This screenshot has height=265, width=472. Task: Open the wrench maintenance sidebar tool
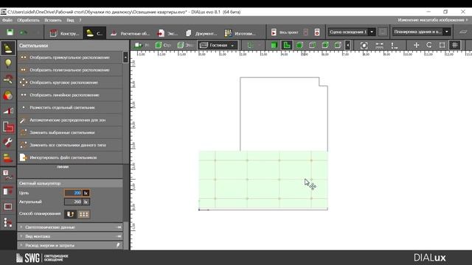tap(8, 142)
